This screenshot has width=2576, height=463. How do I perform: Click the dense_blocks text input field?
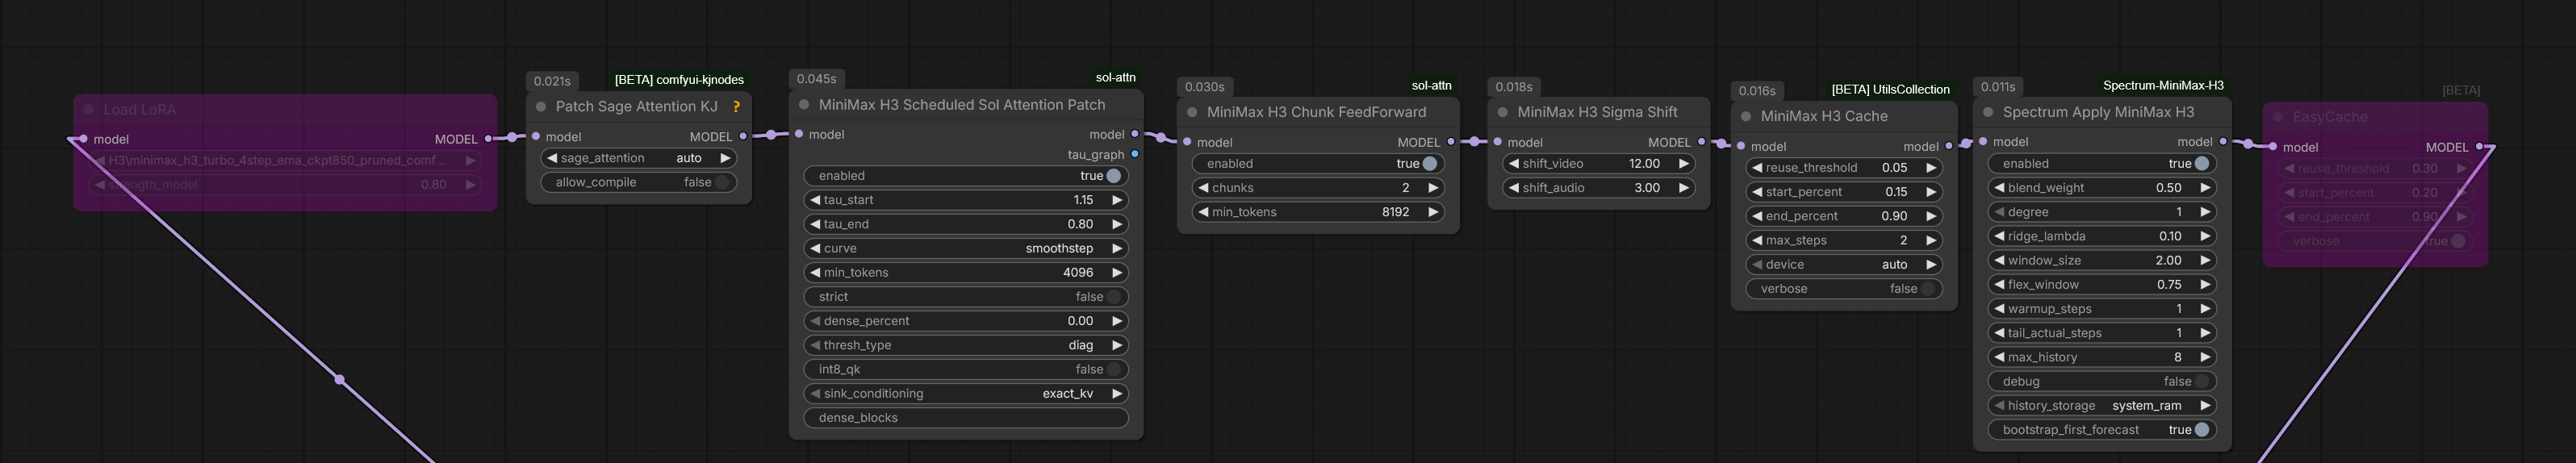966,418
